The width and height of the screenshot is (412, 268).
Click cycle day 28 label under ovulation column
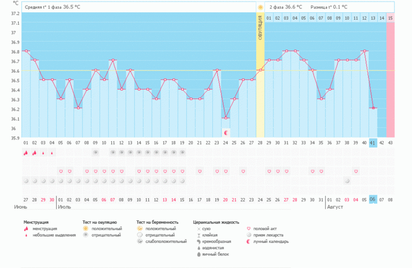point(260,143)
